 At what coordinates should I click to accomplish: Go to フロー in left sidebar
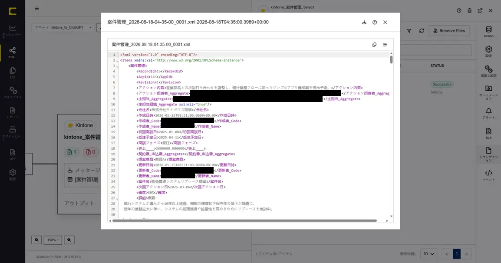tap(13, 53)
